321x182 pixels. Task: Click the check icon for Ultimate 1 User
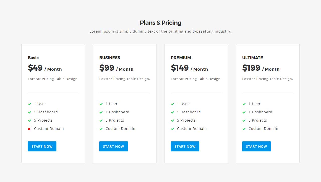[244, 104]
